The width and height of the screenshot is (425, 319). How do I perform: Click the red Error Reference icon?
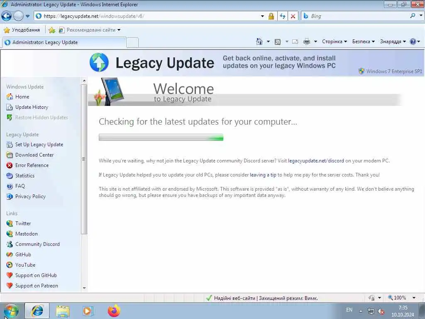click(x=10, y=165)
